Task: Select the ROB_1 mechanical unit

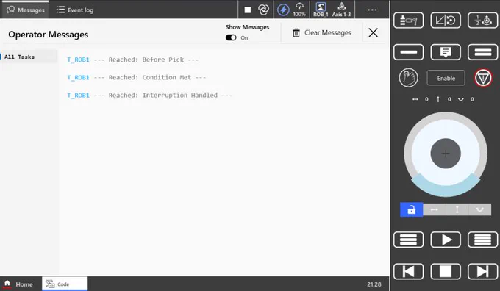Action: click(321, 10)
